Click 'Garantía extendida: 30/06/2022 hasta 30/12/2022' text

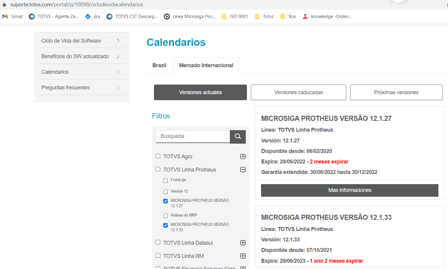(x=319, y=172)
